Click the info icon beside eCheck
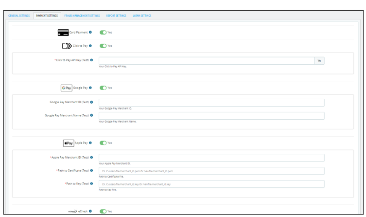 90,211
